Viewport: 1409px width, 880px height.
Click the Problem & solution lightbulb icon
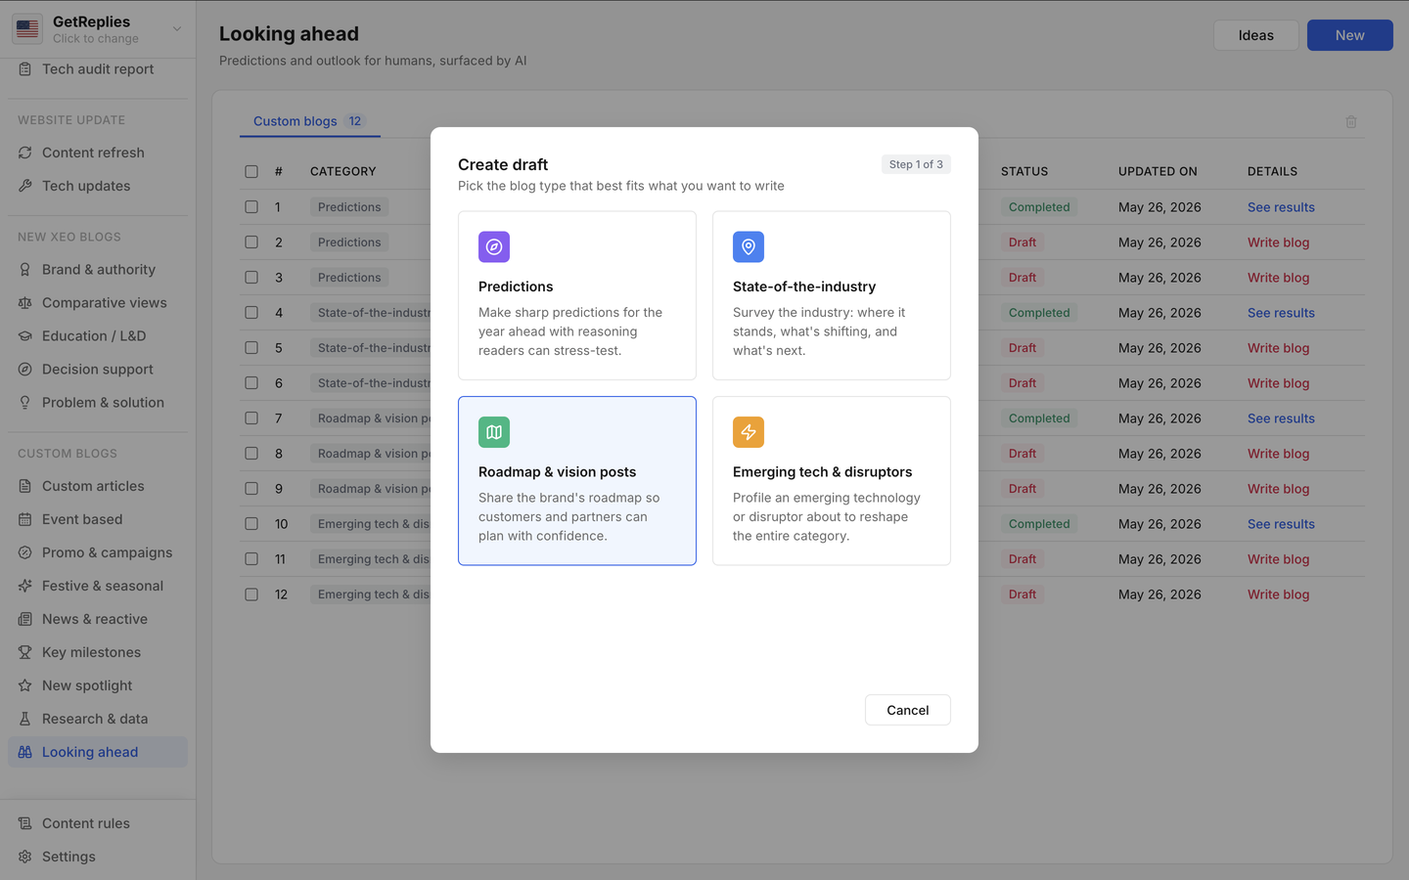coord(25,403)
